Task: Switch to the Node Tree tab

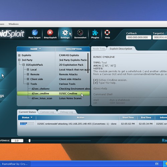Action: coord(99,49)
